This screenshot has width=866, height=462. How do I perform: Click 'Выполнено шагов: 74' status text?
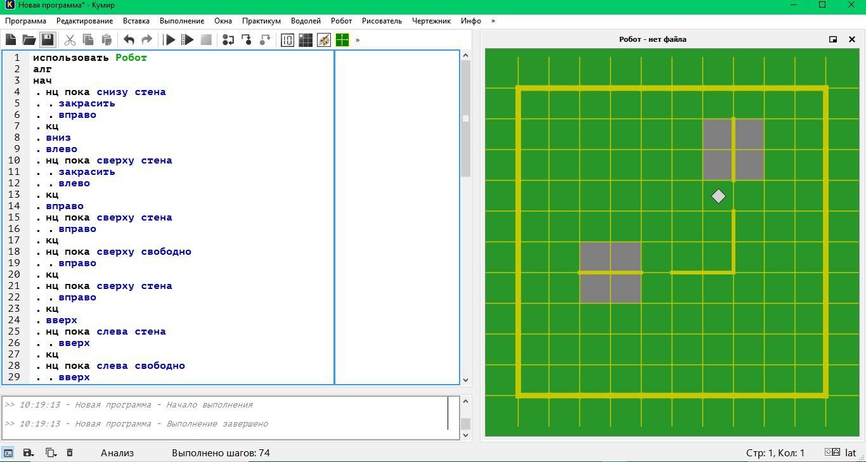click(x=221, y=452)
